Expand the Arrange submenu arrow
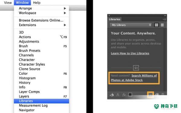The height and width of the screenshot is (113, 181). (65, 8)
